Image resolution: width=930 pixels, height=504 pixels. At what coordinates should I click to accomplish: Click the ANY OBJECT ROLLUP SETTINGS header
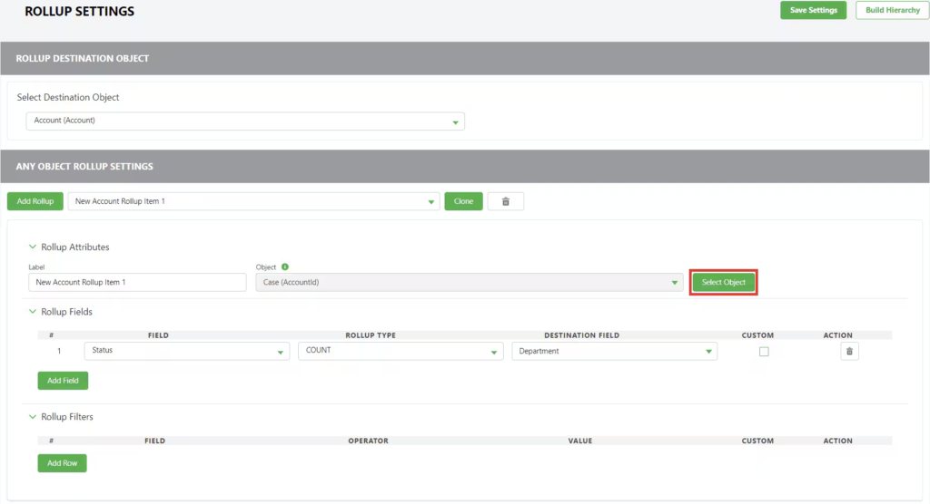pos(84,167)
